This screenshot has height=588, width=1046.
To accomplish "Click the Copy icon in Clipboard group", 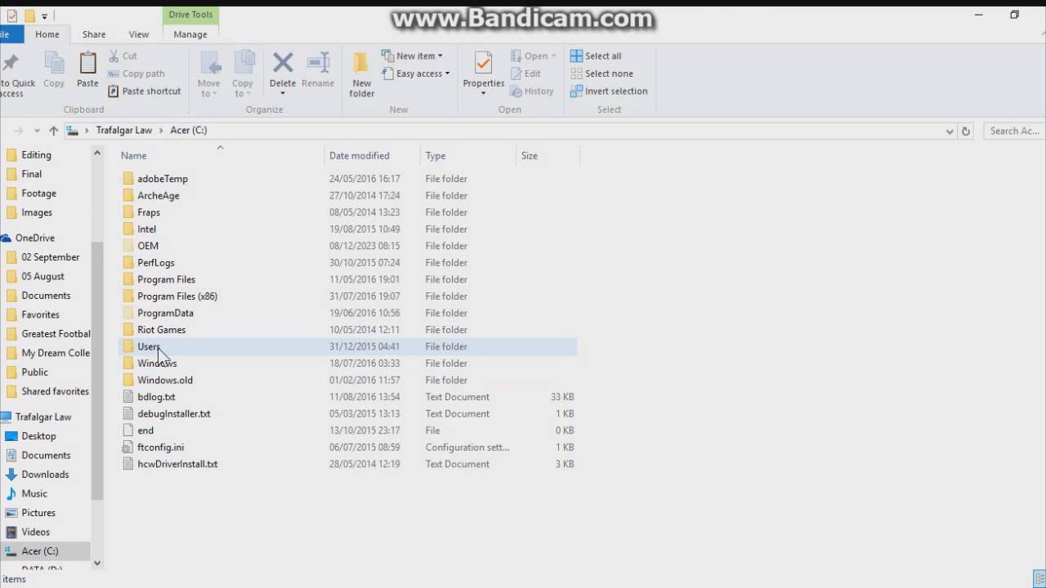I will click(x=54, y=63).
